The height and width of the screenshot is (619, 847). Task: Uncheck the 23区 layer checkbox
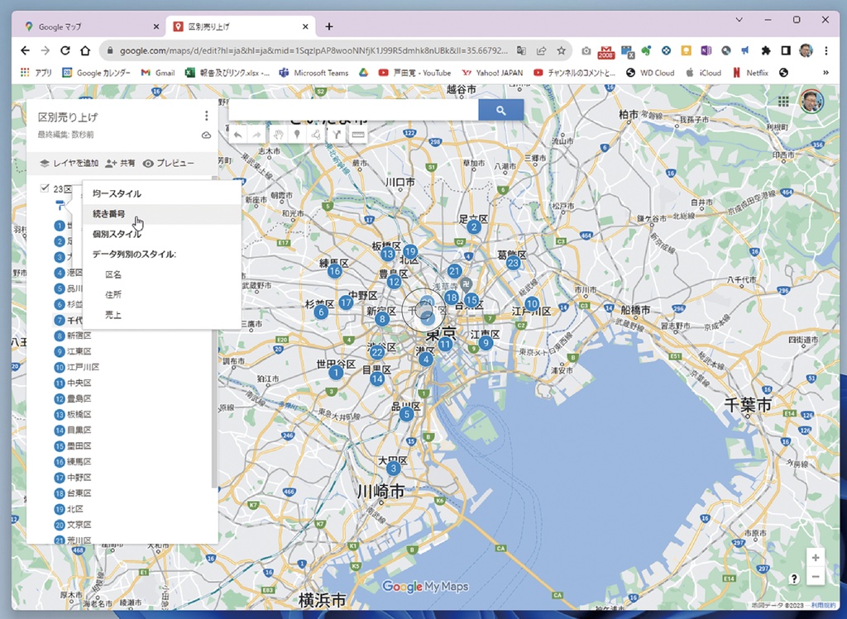pyautogui.click(x=45, y=188)
